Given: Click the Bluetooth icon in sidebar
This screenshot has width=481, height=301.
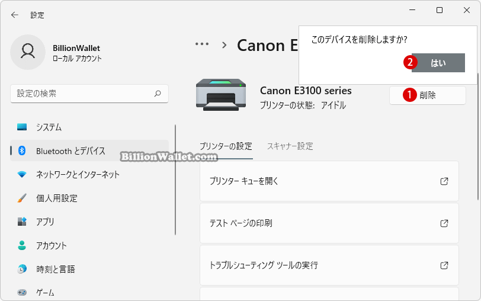Looking at the screenshot, I should (x=22, y=150).
